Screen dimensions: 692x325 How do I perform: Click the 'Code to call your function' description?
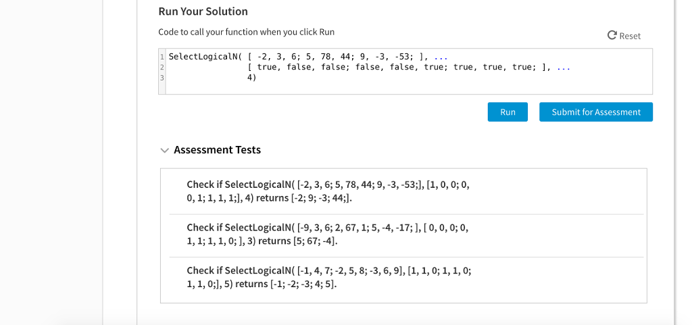click(x=246, y=32)
